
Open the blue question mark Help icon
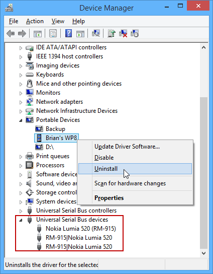[68, 33]
